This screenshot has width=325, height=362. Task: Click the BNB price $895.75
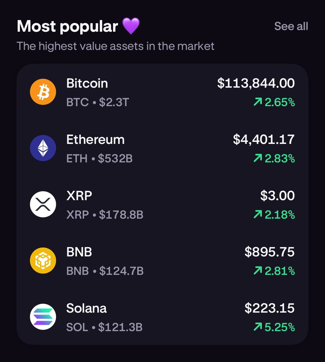coord(270,252)
